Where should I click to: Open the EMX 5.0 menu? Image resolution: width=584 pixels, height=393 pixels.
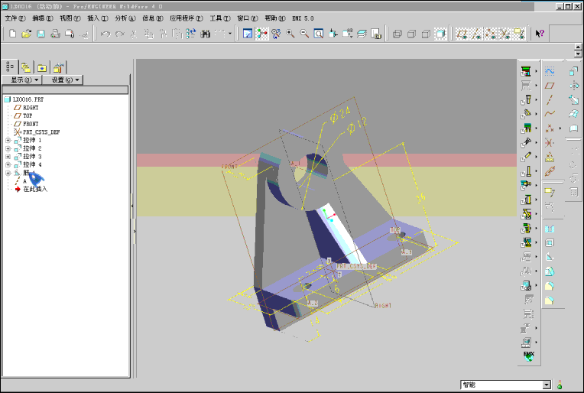303,18
